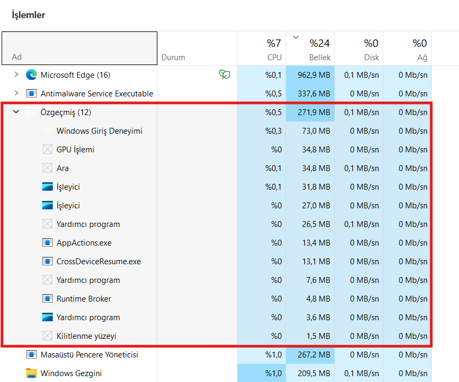
Task: Click the Runtime Broker process icon
Action: click(x=48, y=299)
